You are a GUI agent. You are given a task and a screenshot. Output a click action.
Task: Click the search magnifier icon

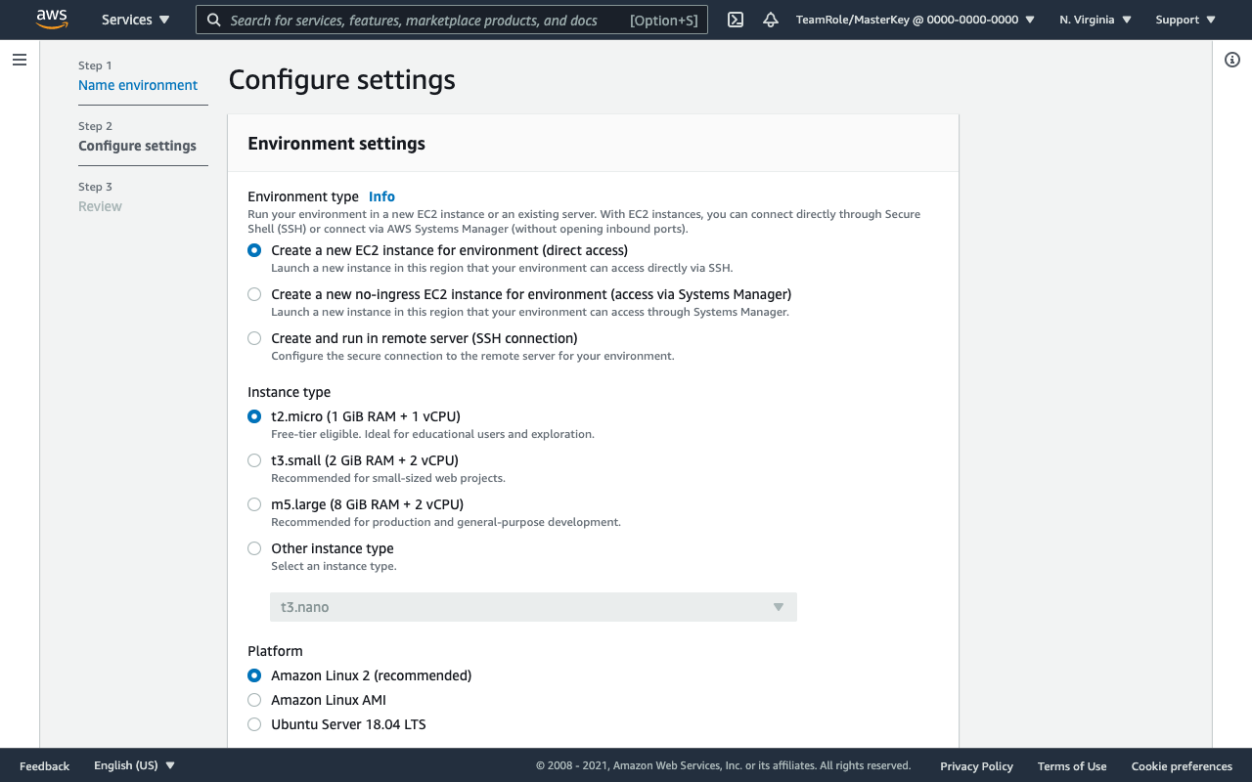pyautogui.click(x=214, y=20)
